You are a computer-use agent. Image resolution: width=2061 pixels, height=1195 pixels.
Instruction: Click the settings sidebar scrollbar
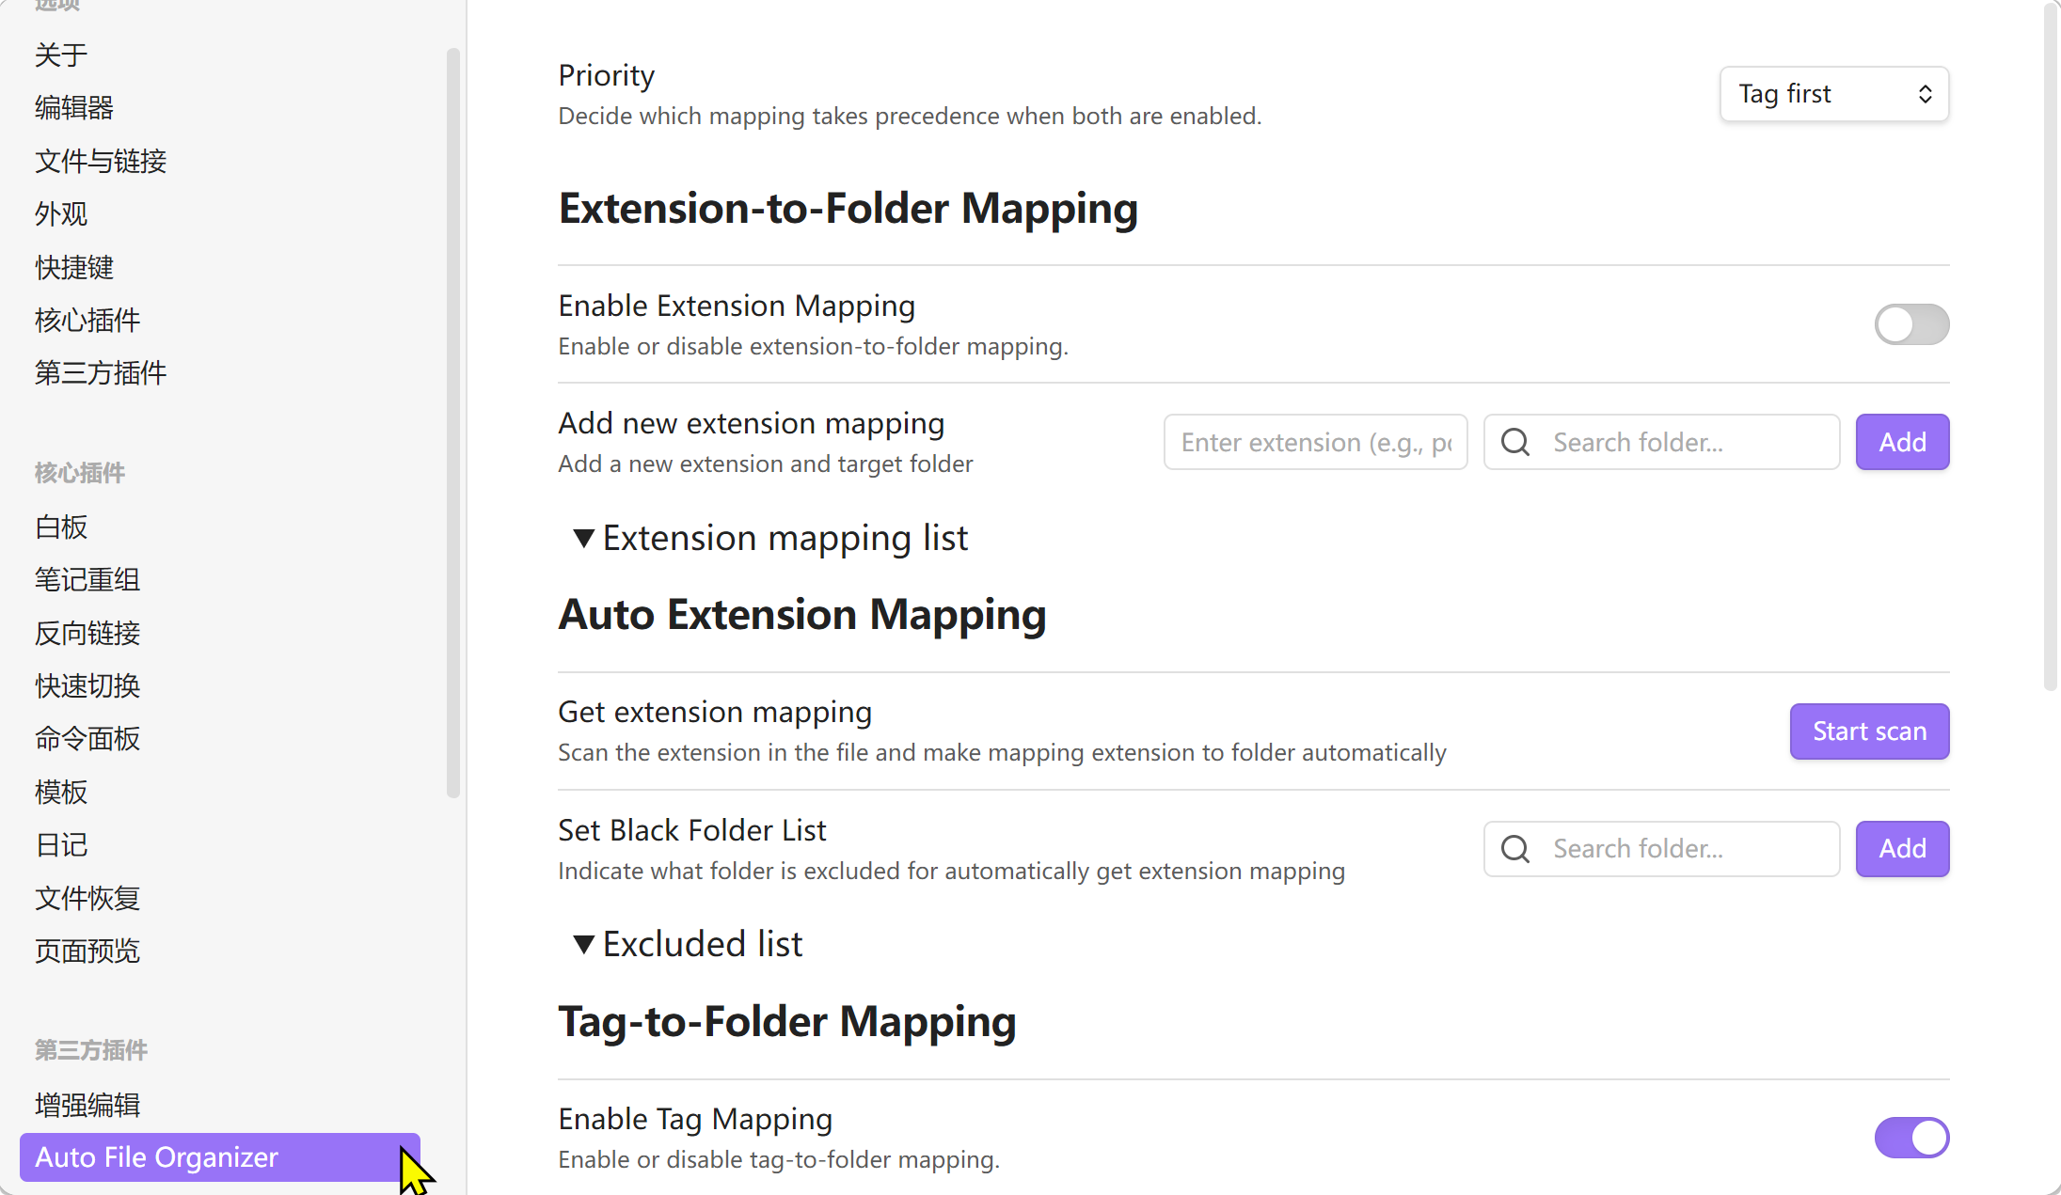coord(453,423)
